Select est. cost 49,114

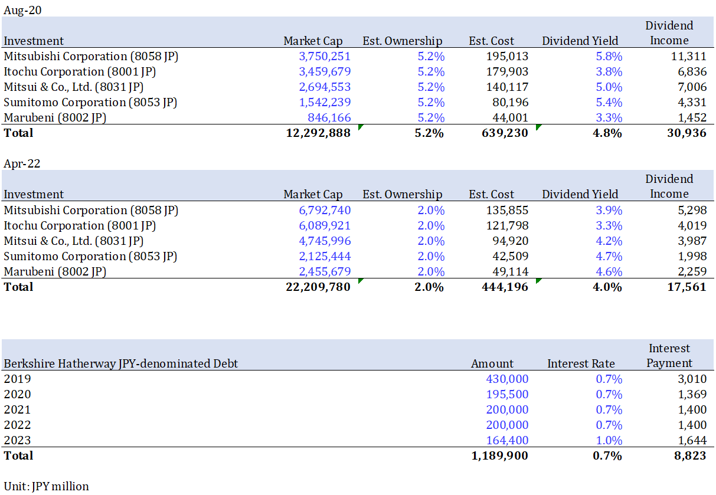pyautogui.click(x=512, y=271)
